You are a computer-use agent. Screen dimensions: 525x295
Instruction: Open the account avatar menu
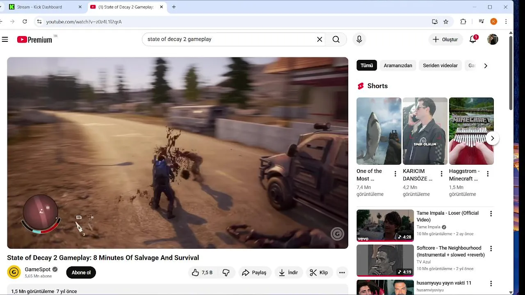[x=493, y=39]
